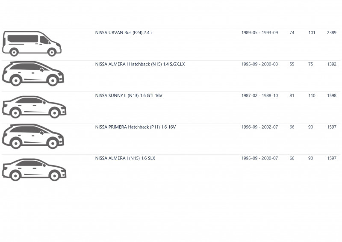
Task: Click the van icon for URVAN Bus
Action: (32, 44)
